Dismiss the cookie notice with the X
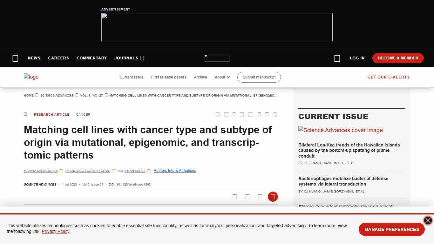Viewport: 434px width, 244px height. click(x=428, y=220)
